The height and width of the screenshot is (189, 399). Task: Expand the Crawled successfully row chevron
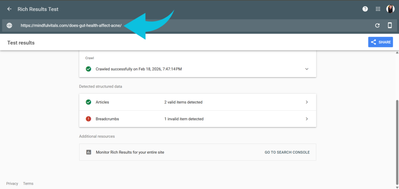pos(307,69)
